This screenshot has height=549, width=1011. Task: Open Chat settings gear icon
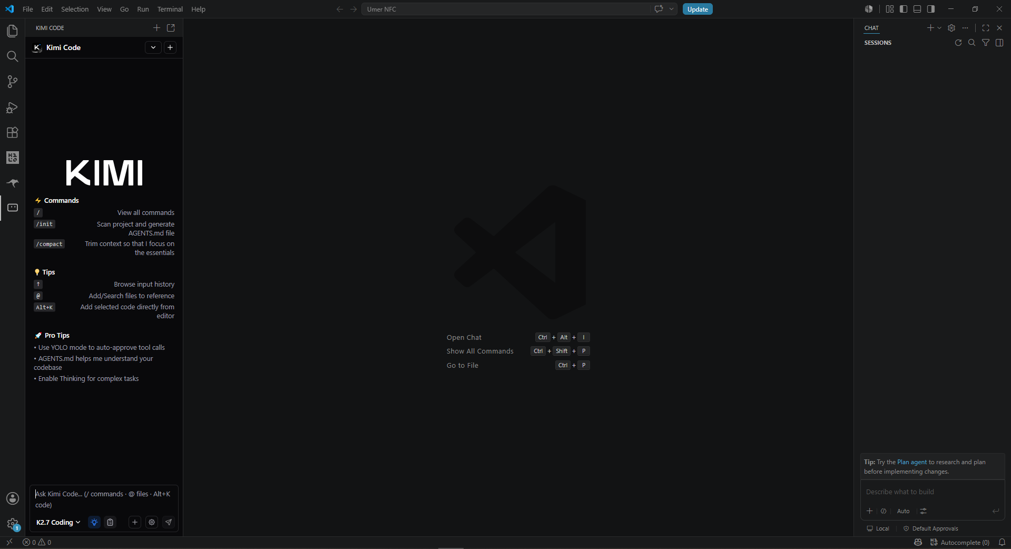click(x=951, y=28)
